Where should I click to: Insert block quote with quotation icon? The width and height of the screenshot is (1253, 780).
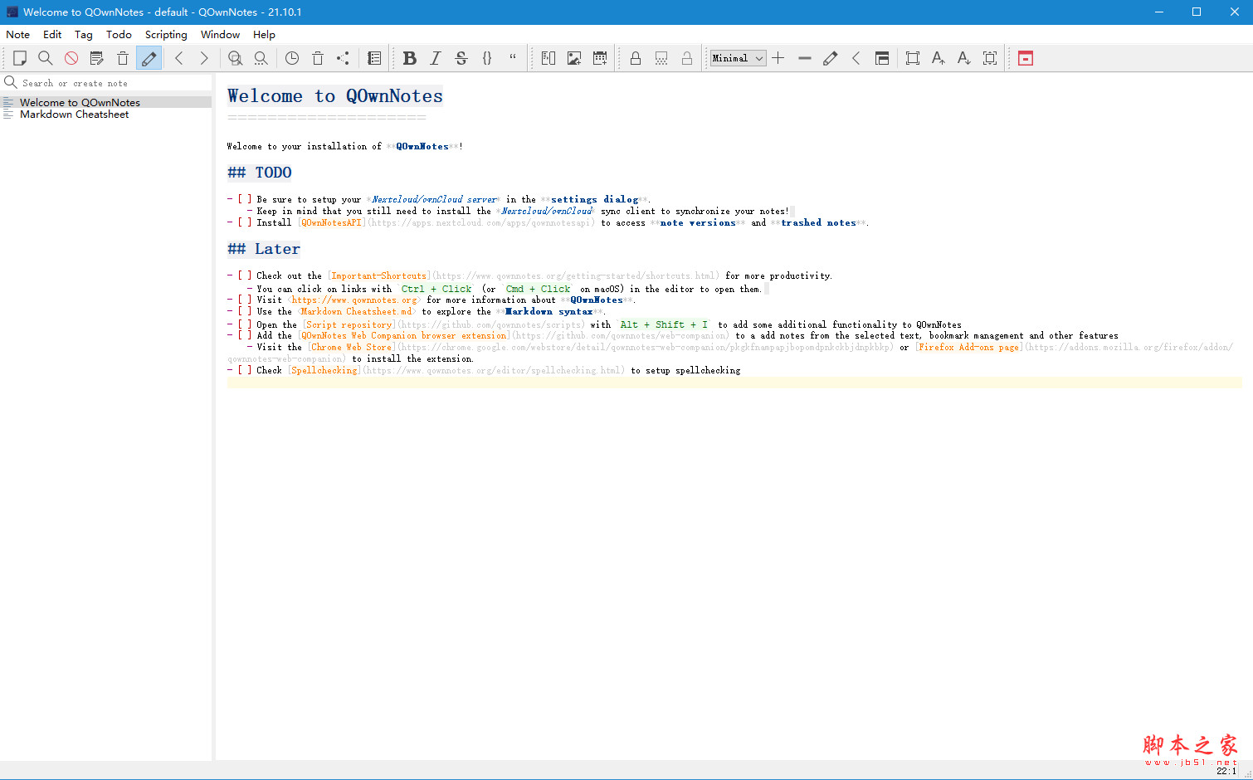coord(513,58)
